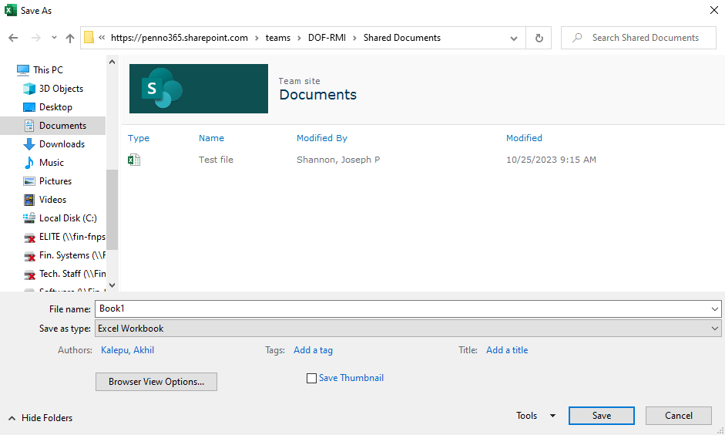Select Desktop in the navigation pane
Viewport: 725px width, 435px height.
click(x=55, y=107)
